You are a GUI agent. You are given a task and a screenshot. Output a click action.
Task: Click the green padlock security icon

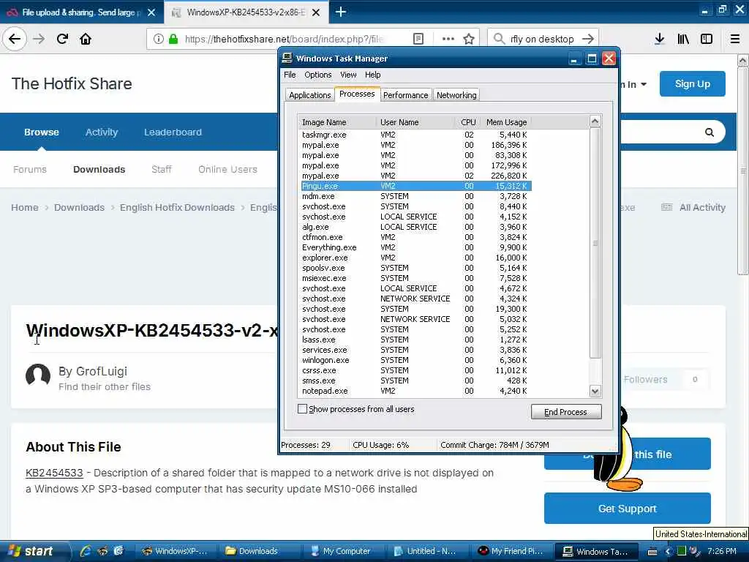[173, 39]
